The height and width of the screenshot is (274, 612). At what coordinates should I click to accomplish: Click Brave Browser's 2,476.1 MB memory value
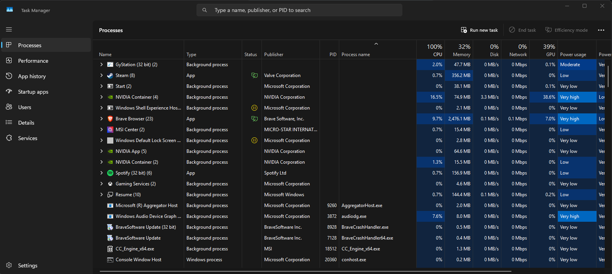tap(459, 119)
